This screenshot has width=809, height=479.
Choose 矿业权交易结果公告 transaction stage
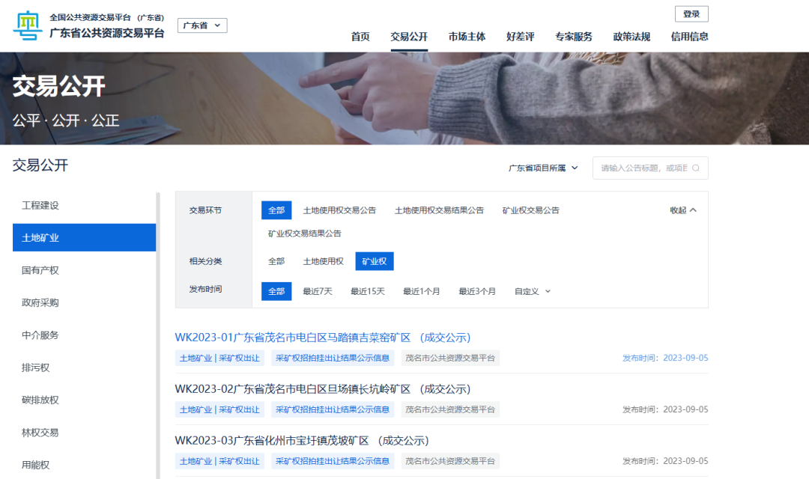[305, 234]
